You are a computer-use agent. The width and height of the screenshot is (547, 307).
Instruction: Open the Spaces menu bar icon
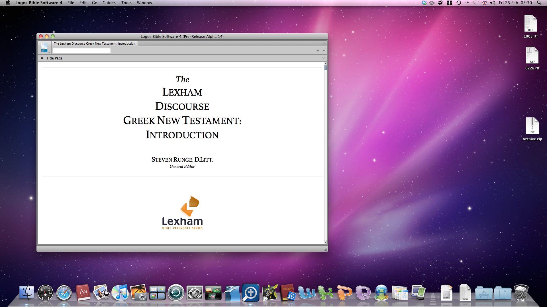tap(449, 3)
